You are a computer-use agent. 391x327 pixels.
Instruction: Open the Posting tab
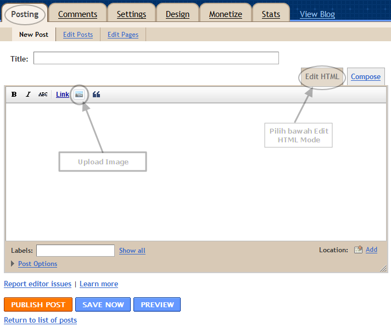(x=25, y=14)
